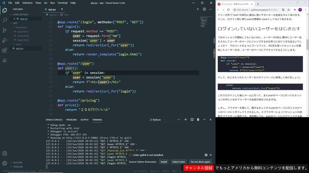
Task: Open the Help menu
Action: (73, 3)
